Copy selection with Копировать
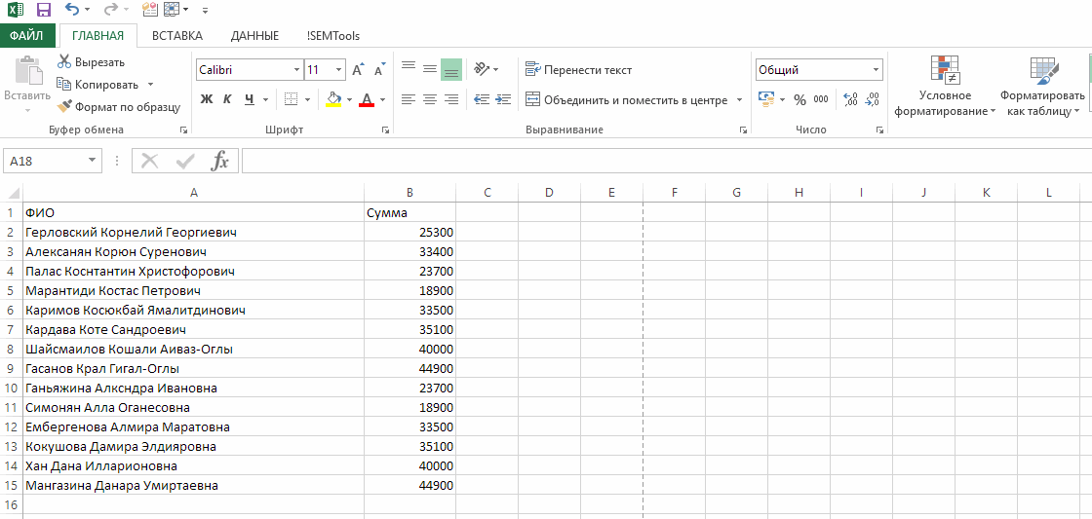The height and width of the screenshot is (519, 1092). point(98,84)
